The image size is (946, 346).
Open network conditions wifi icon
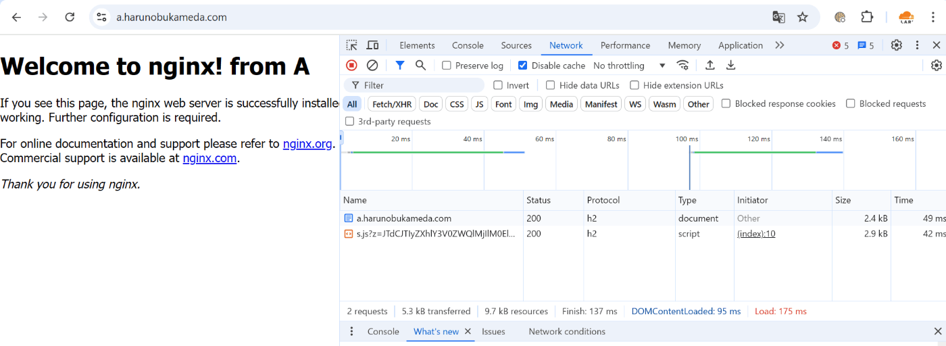pyautogui.click(x=683, y=66)
